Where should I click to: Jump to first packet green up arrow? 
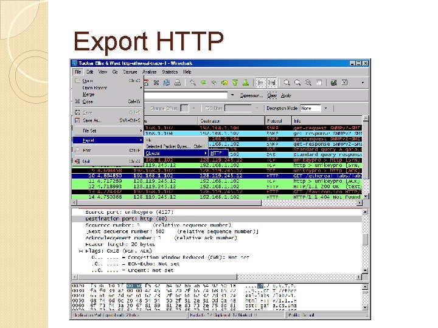pyautogui.click(x=235, y=83)
